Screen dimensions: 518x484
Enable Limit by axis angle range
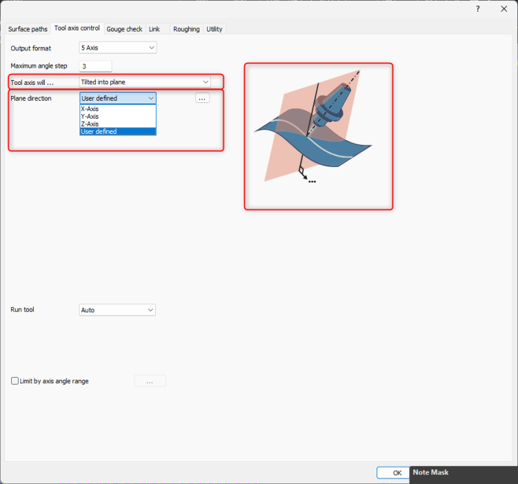click(15, 380)
